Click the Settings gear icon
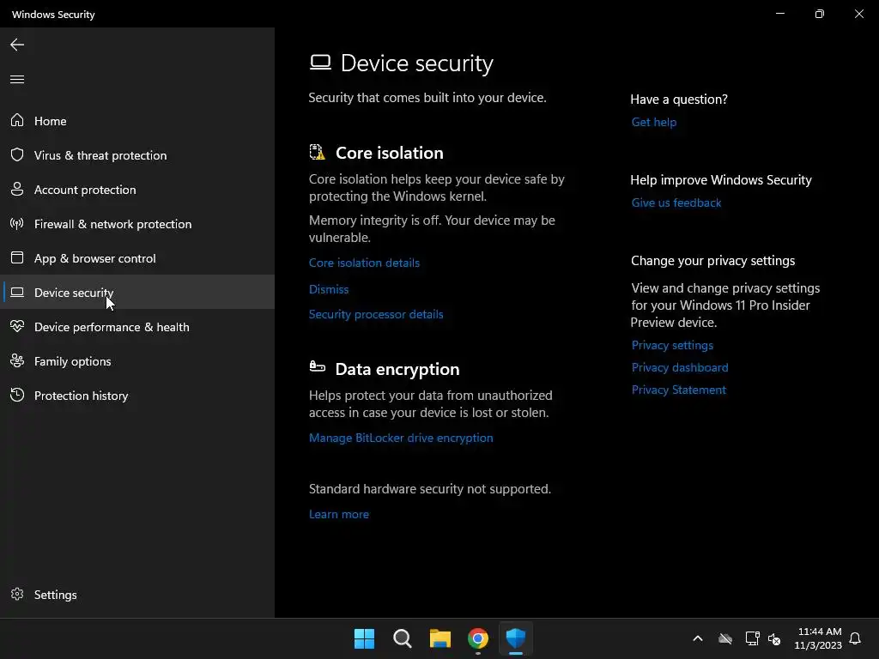The width and height of the screenshot is (879, 659). [17, 594]
